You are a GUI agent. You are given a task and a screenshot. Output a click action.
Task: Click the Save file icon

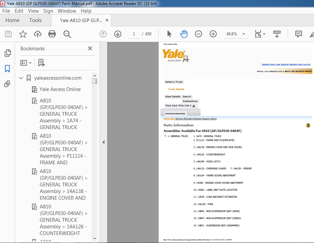tap(8, 34)
